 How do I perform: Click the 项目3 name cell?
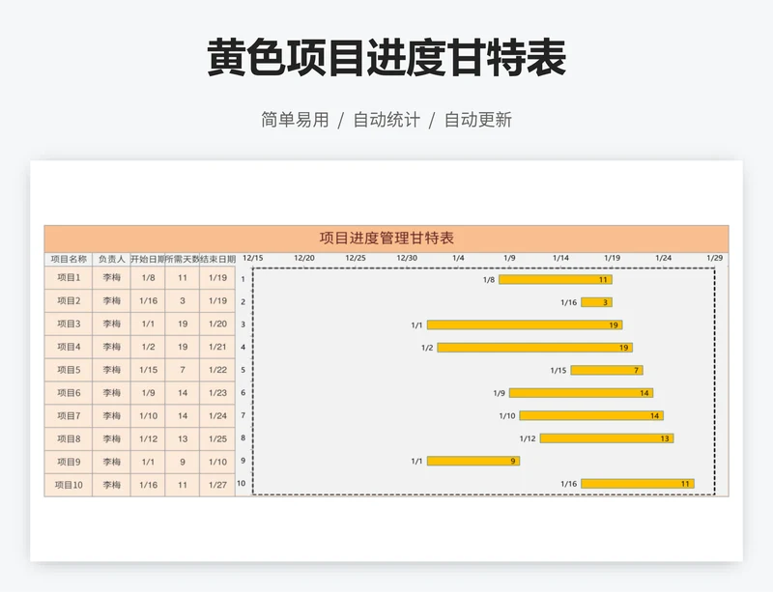[x=69, y=324]
